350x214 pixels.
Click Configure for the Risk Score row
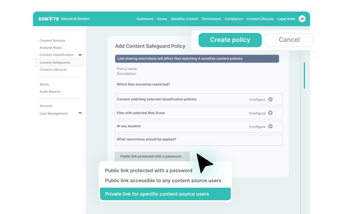(x=257, y=113)
